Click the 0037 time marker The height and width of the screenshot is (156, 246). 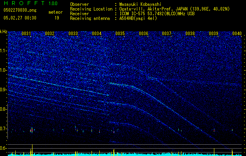point(167,34)
